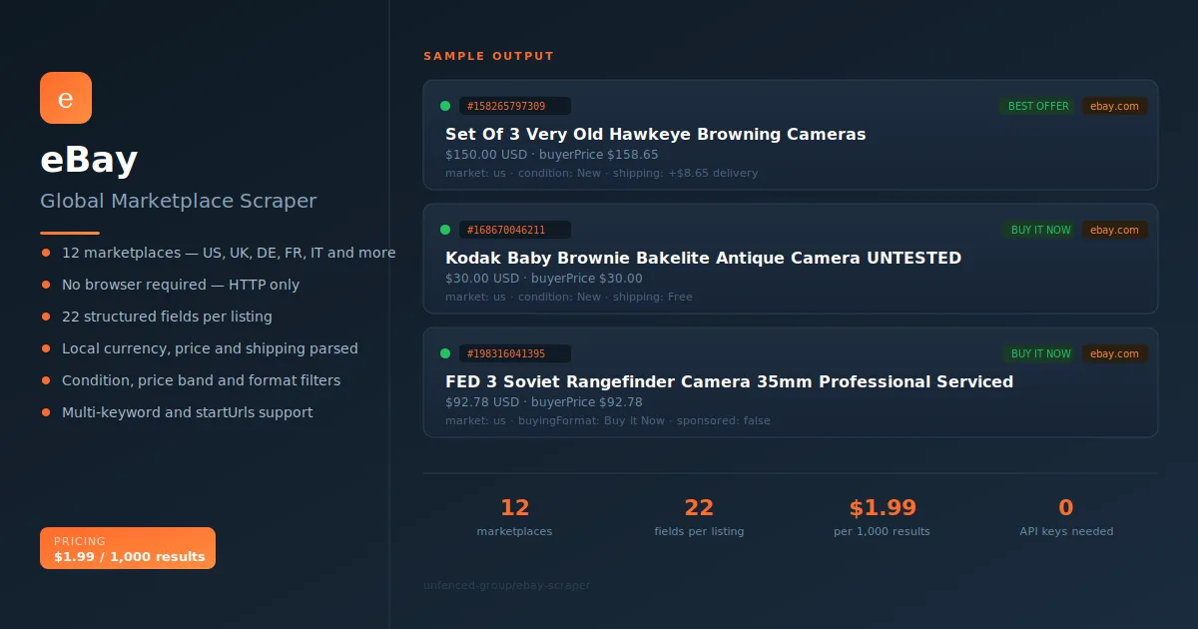Click the large 'eBay' title
The image size is (1198, 629).
(89, 160)
